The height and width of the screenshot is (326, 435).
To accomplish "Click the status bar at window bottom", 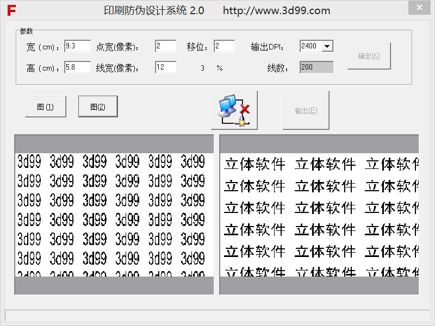I will click(217, 315).
